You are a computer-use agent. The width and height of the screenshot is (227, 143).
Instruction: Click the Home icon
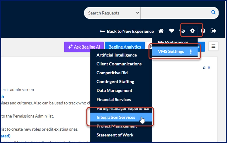pyautogui.click(x=161, y=31)
